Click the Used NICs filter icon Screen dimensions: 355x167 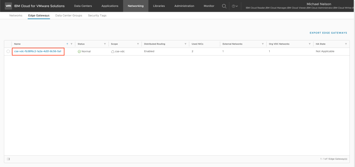(x=216, y=44)
